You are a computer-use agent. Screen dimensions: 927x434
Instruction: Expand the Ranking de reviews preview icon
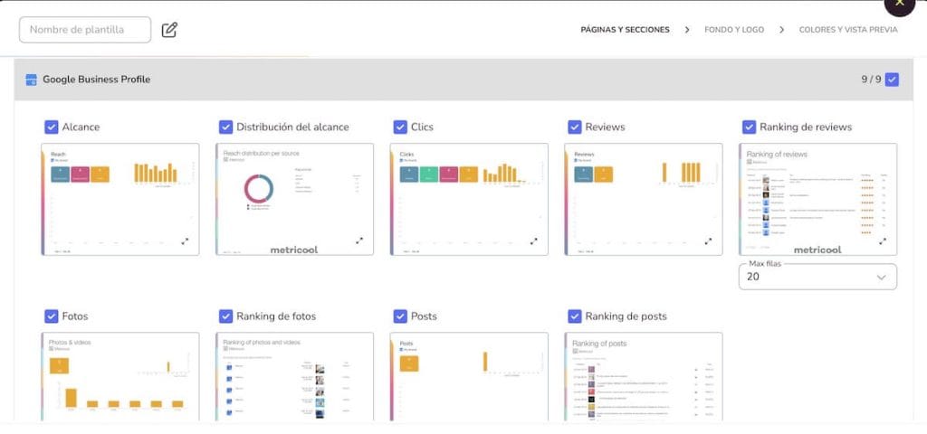point(883,241)
